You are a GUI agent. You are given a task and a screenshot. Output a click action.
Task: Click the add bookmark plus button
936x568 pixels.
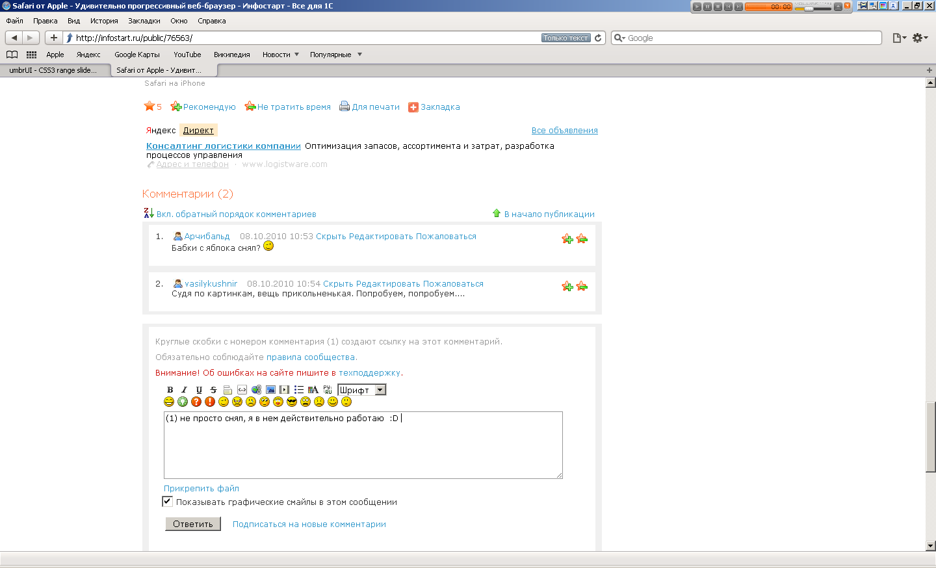pos(54,38)
